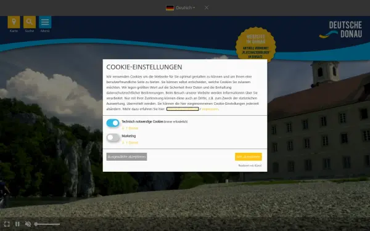
Task: Click the Deutsche Donau logo
Action: [341, 30]
